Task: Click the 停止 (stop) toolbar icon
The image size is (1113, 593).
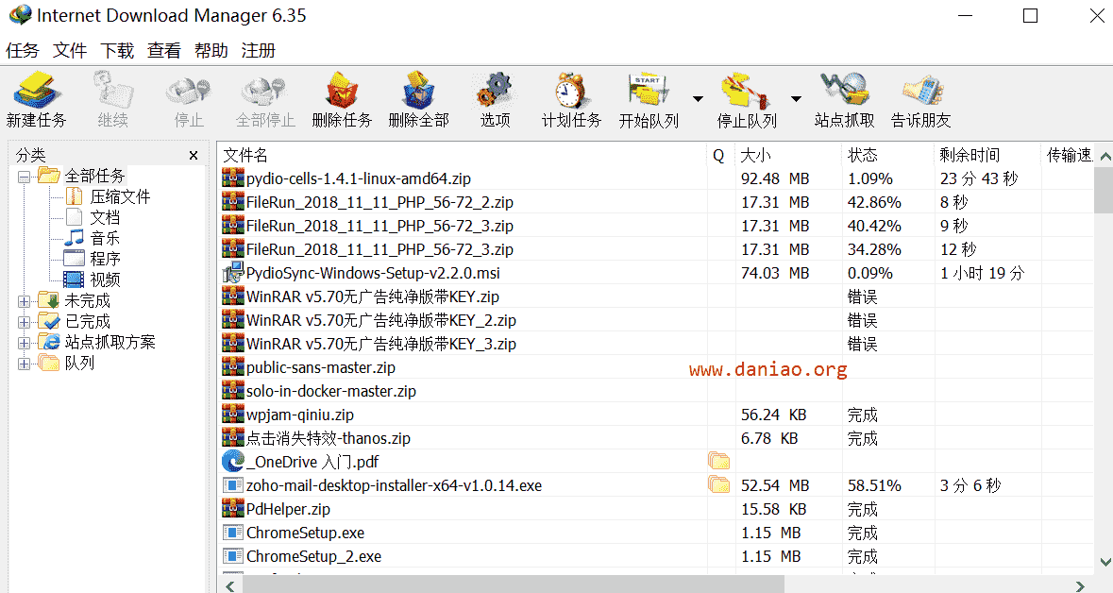Action: click(189, 91)
